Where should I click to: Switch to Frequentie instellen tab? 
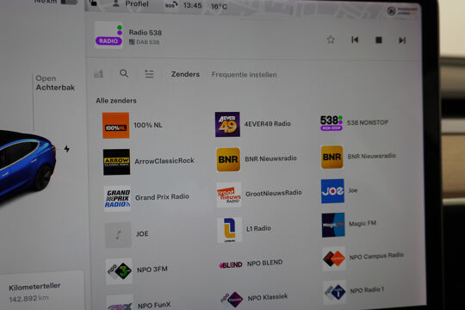pos(244,75)
